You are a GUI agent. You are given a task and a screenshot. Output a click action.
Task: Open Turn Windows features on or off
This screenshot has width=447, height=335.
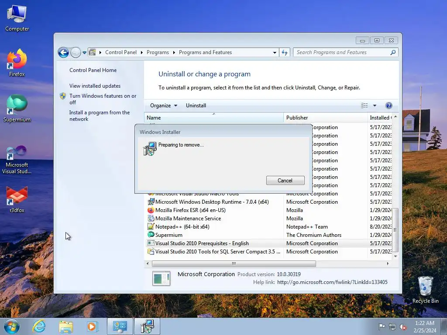point(103,99)
